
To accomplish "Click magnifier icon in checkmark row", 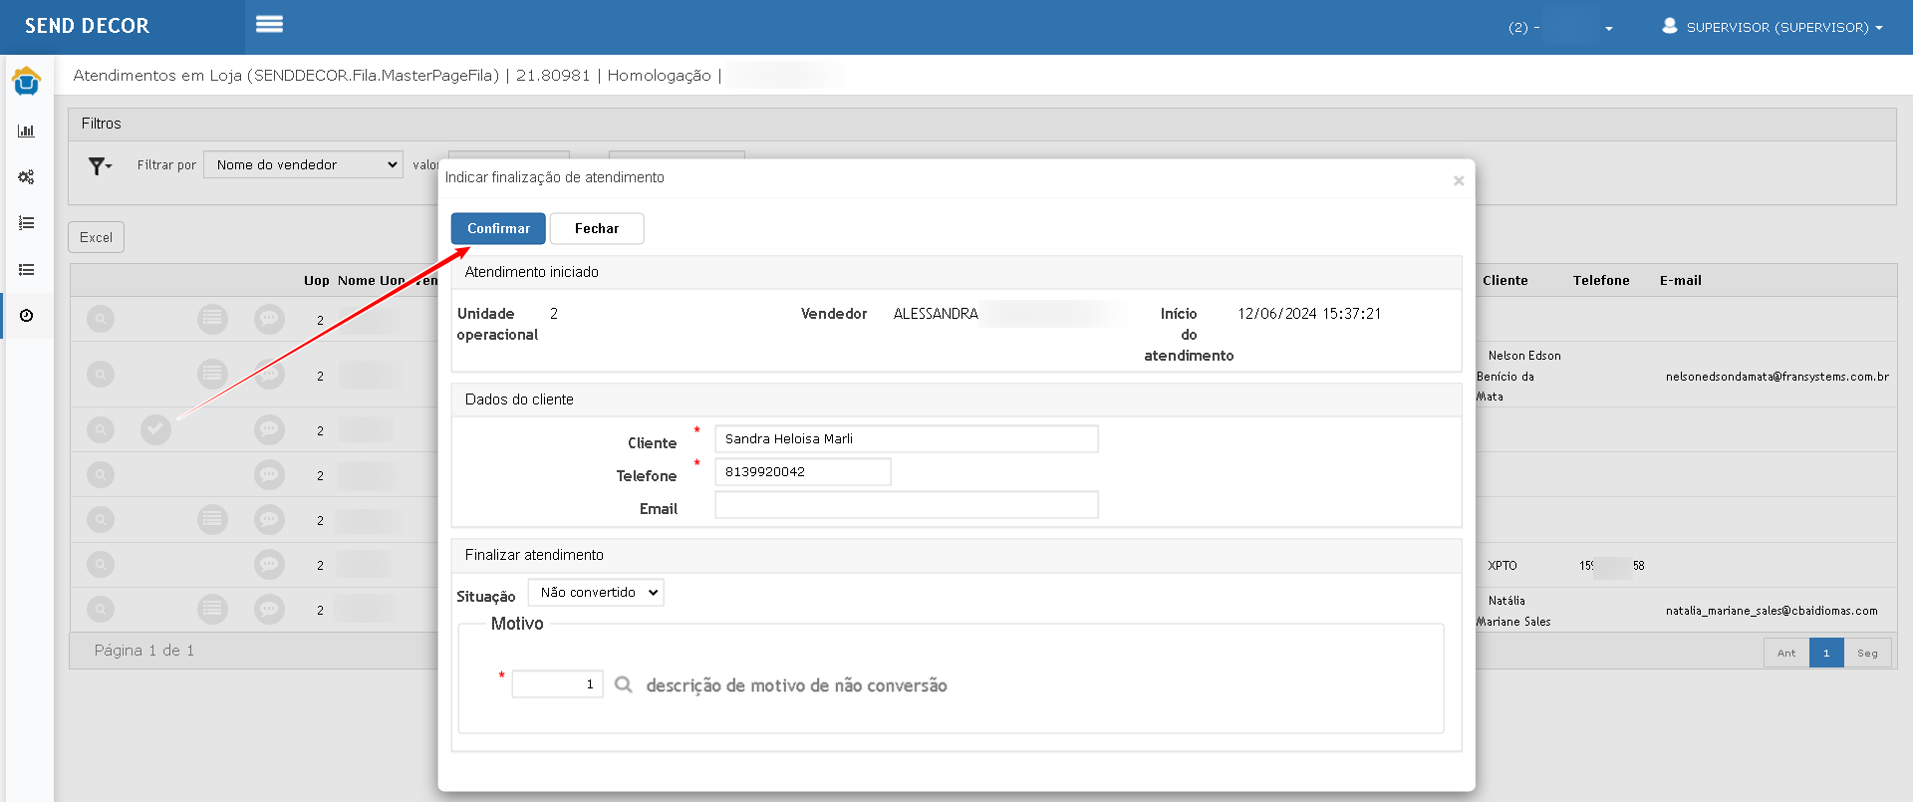I will click(x=101, y=429).
